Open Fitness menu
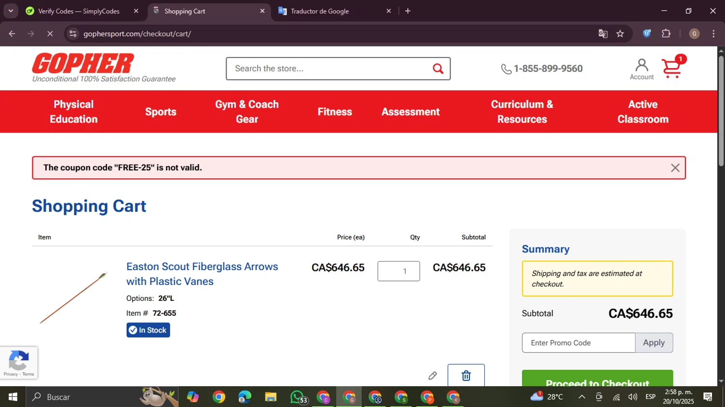725x407 pixels. click(334, 112)
